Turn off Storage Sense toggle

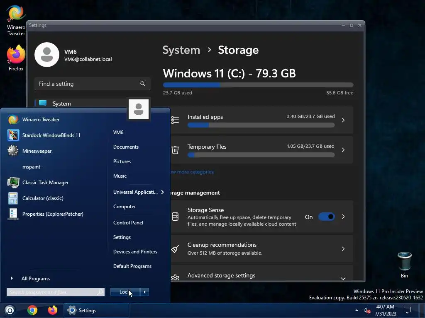[x=326, y=217]
